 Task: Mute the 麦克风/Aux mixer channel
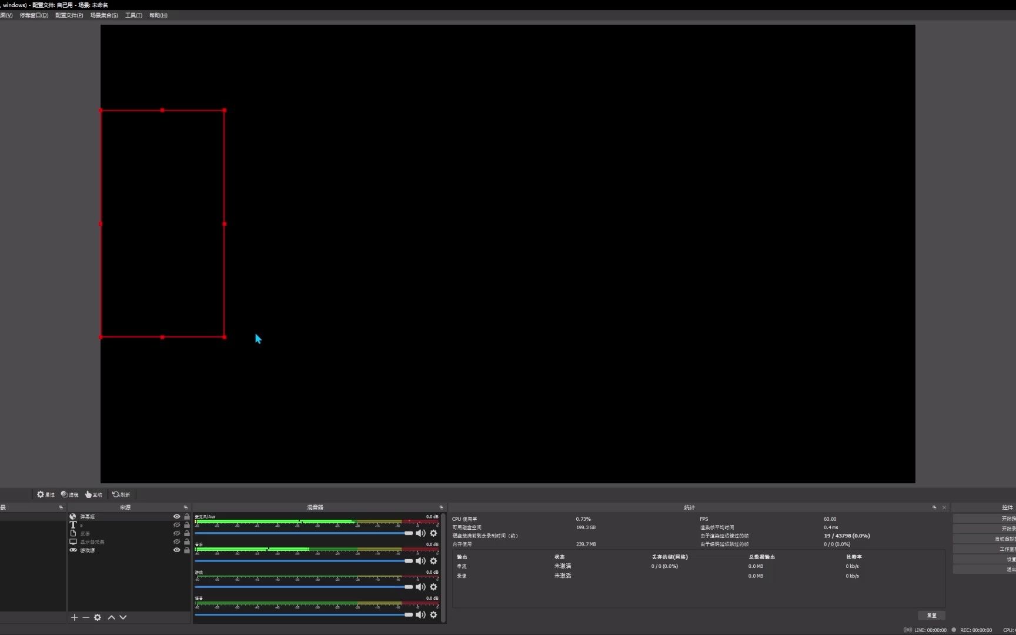point(420,533)
